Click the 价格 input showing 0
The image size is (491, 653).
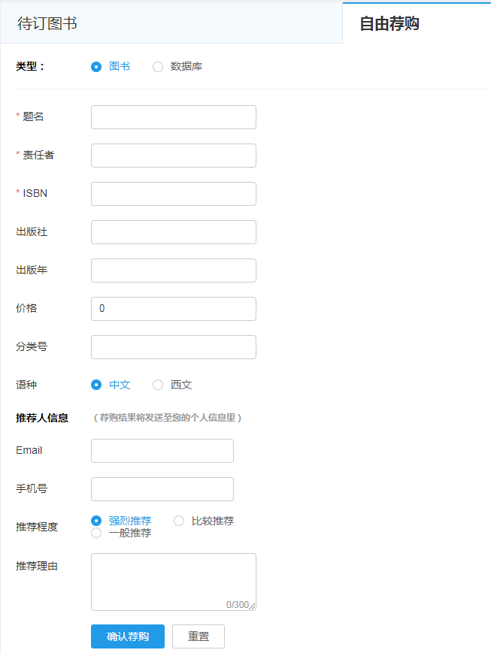pyautogui.click(x=173, y=308)
